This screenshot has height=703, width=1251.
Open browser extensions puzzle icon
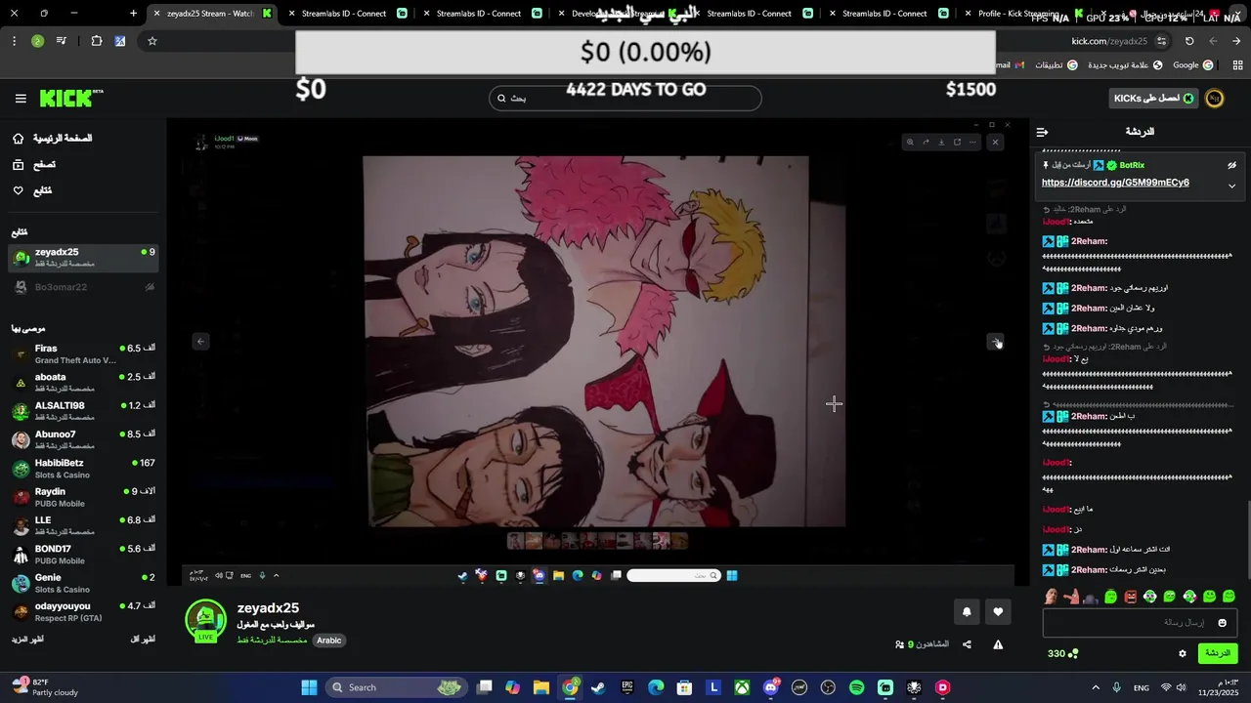pos(96,41)
